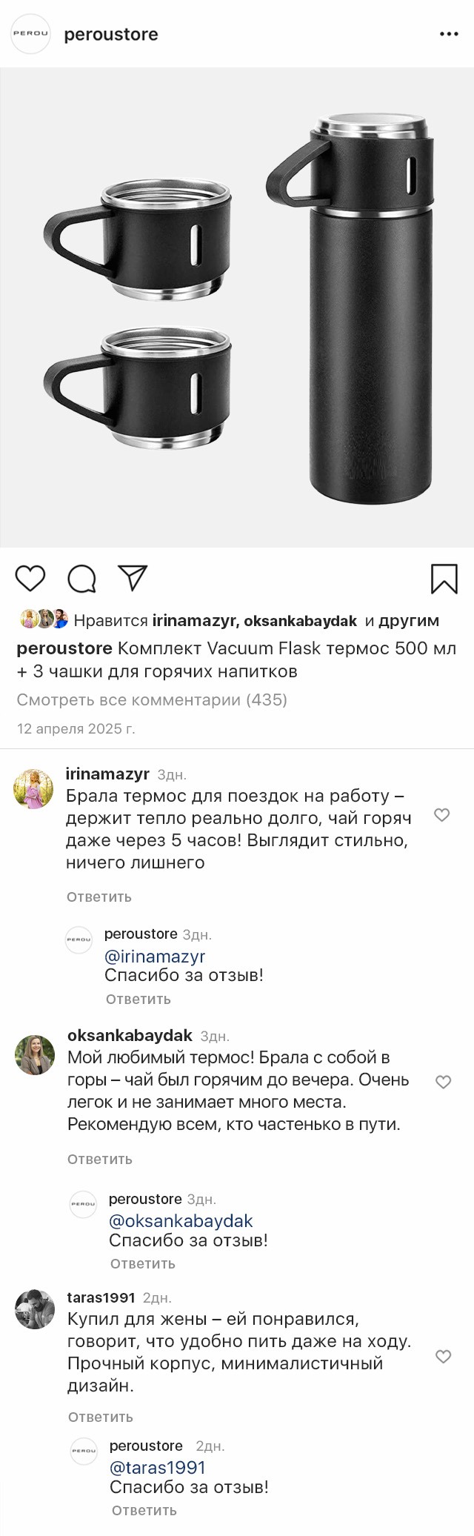Reply to taras1991's comment
Screen dimensions: 474x1536
point(101,1417)
